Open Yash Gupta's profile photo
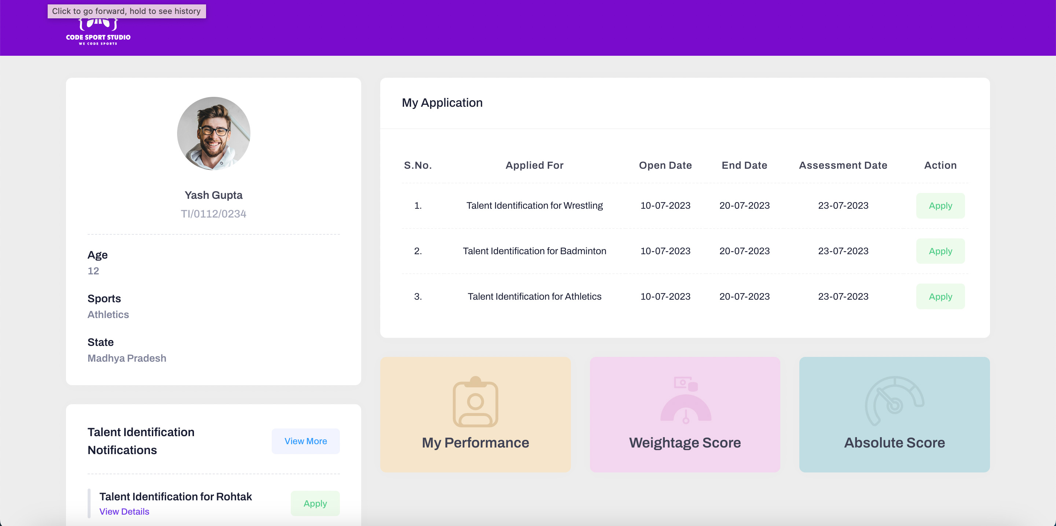The image size is (1056, 526). [213, 133]
